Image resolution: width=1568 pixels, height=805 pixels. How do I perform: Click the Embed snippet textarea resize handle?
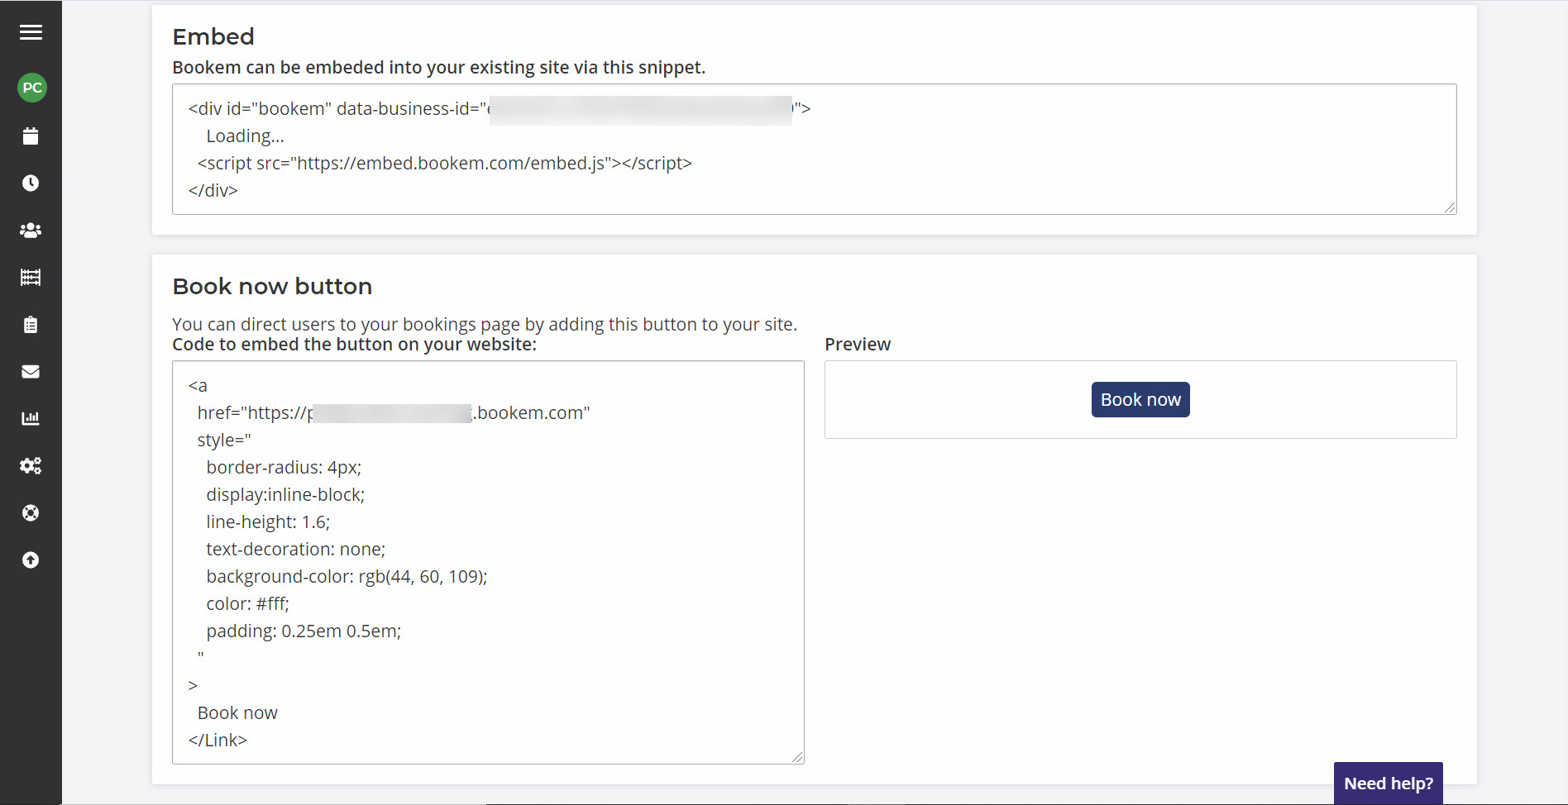[1450, 207]
